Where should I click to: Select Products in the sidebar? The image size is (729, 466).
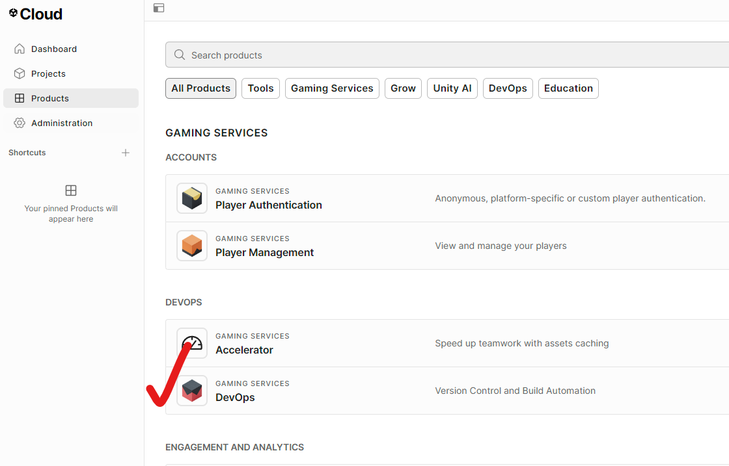[71, 98]
